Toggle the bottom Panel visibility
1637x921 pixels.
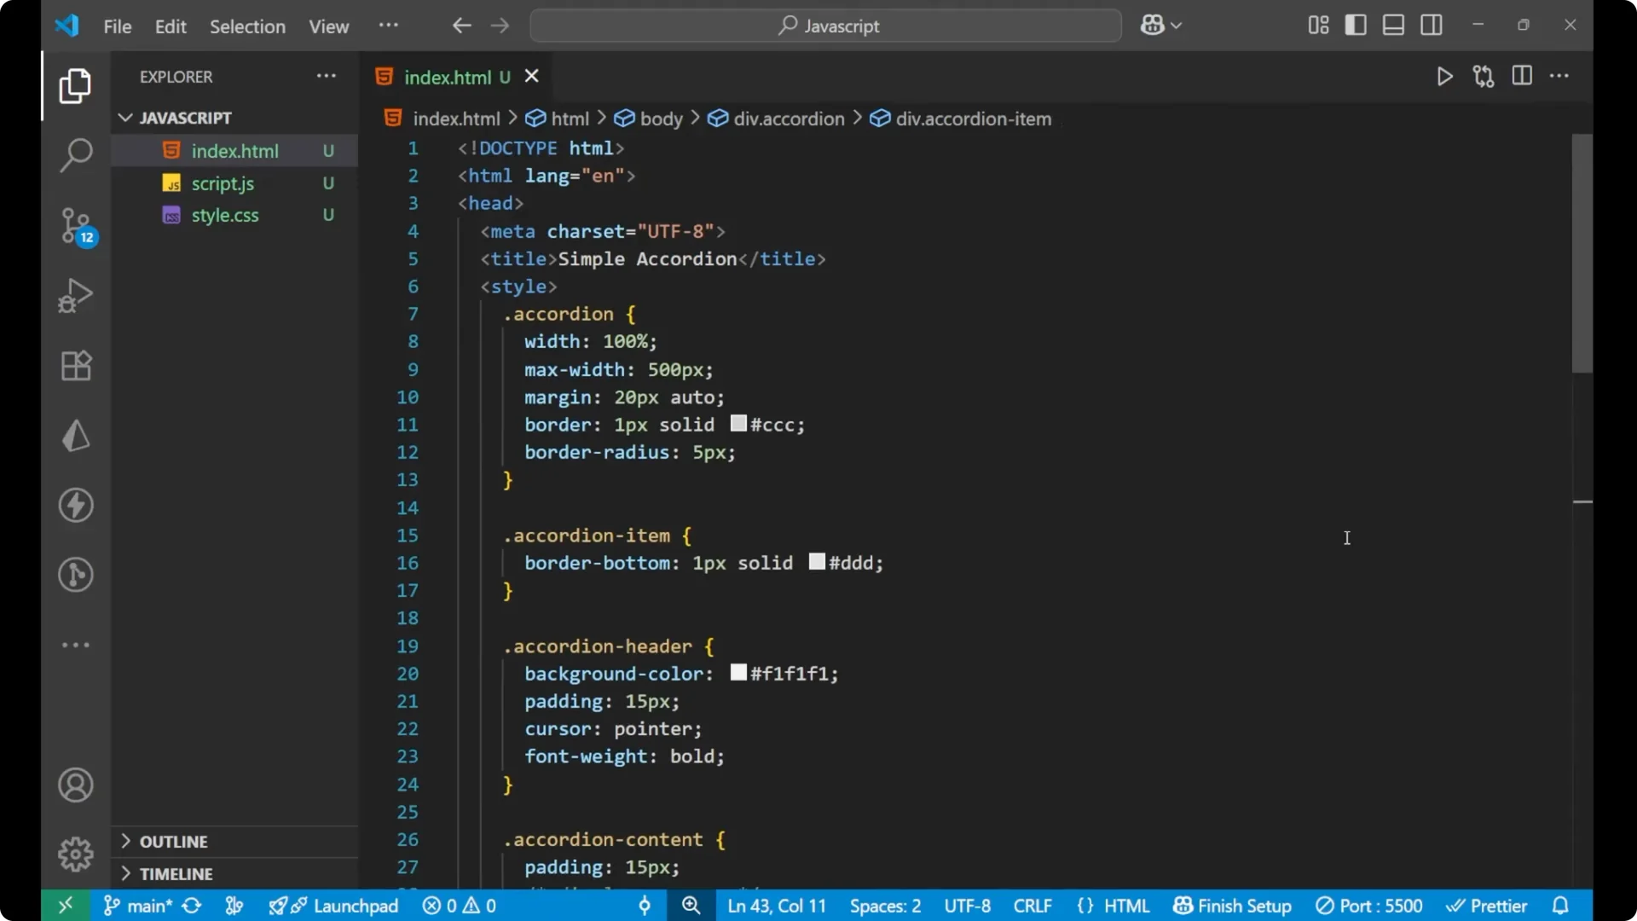pos(1393,25)
